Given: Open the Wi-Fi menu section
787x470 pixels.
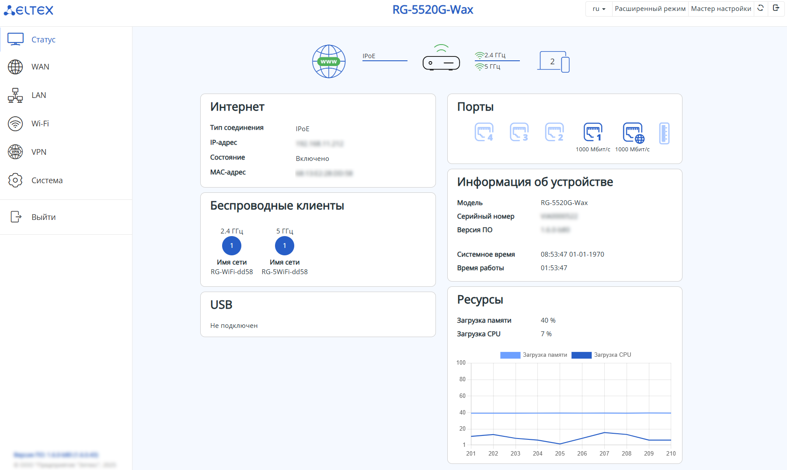Looking at the screenshot, I should 40,124.
